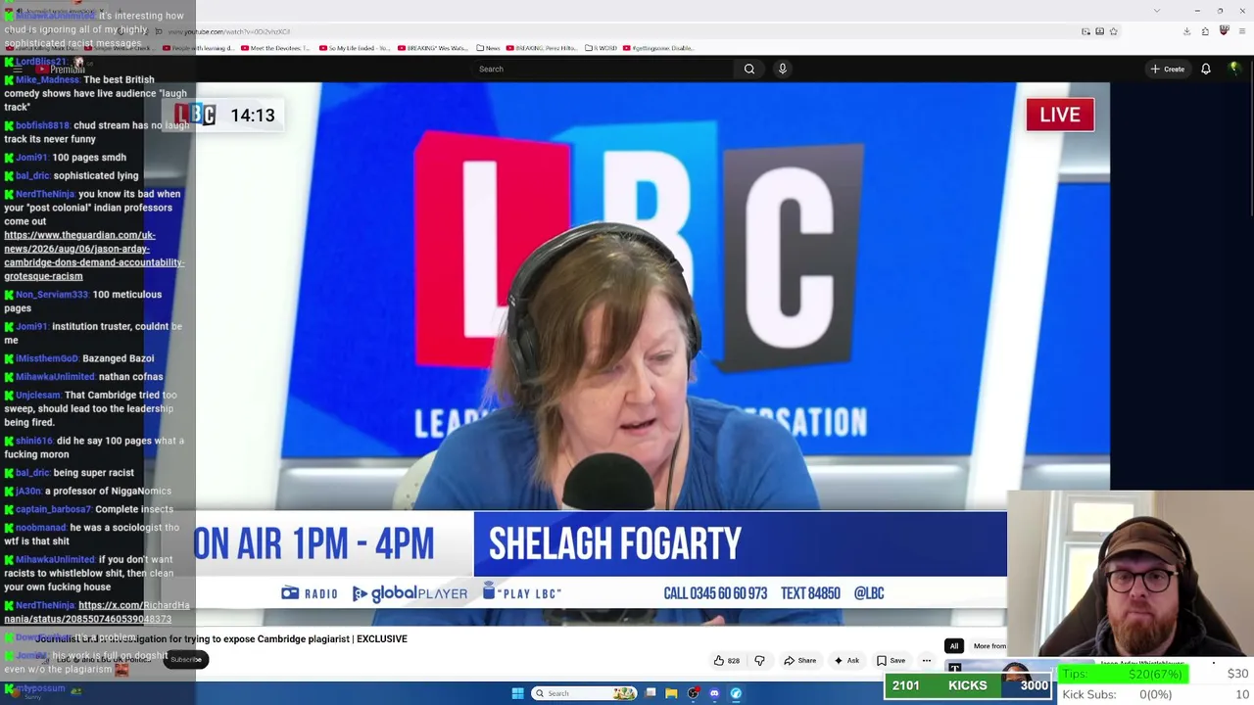
Task: Focus the YouTube search field
Action: (x=603, y=69)
